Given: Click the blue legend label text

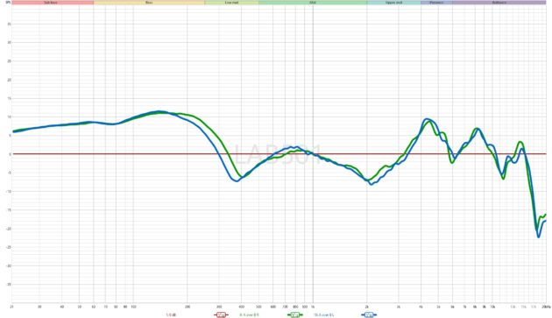Looking at the screenshot, I should [x=323, y=314].
